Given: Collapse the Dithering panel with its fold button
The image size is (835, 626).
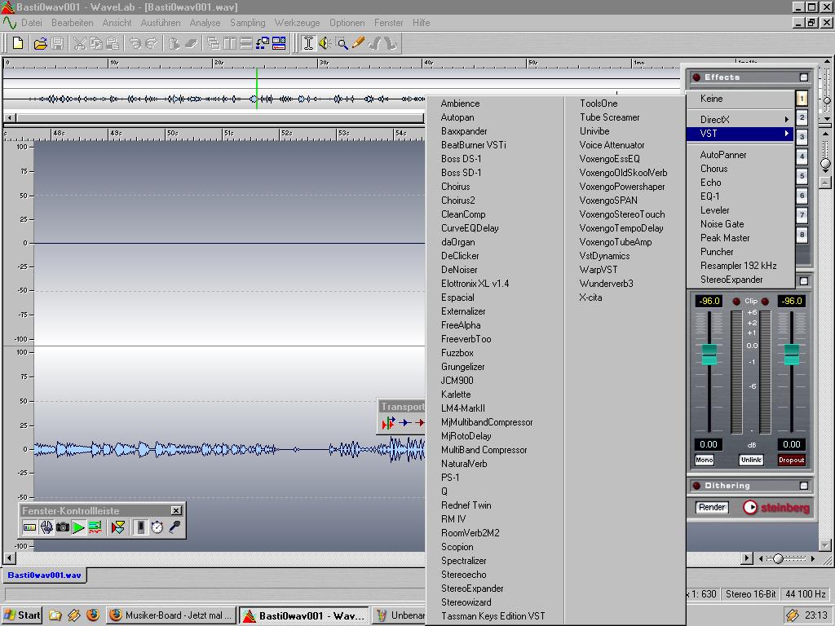Looking at the screenshot, I should [x=804, y=486].
